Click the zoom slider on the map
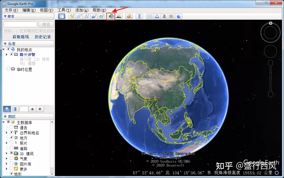Screen dimensions: 284x178 (x=270, y=78)
